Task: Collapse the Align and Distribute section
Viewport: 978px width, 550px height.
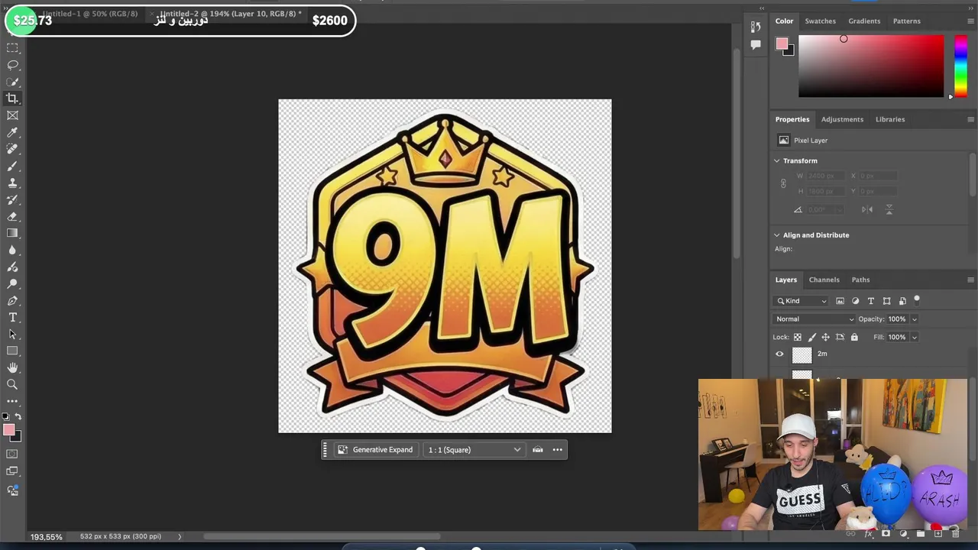Action: (x=777, y=235)
